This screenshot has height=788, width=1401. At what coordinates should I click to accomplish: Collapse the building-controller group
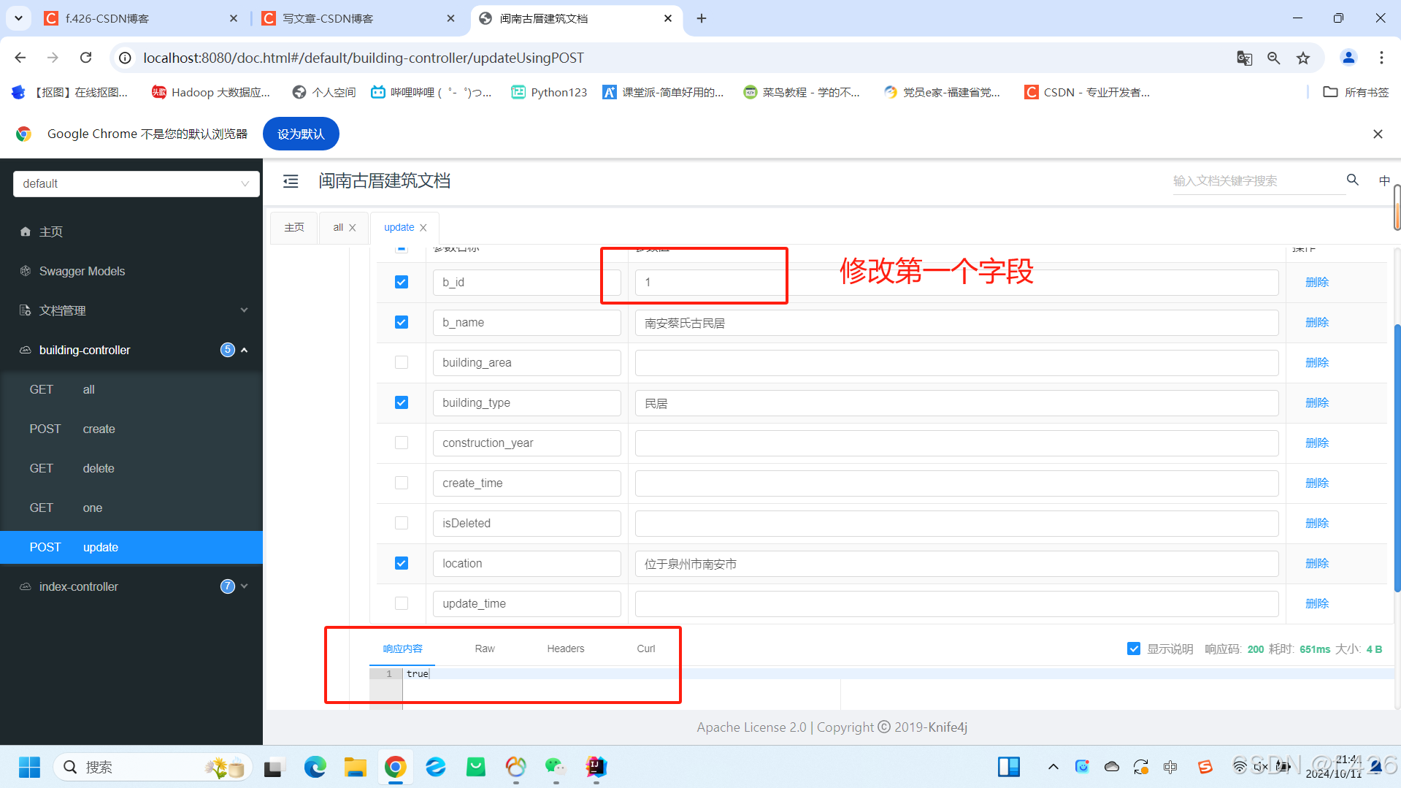pyautogui.click(x=131, y=350)
